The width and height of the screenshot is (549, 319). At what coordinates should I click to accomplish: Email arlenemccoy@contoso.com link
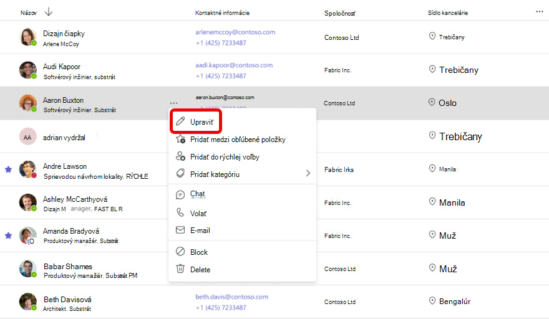(235, 32)
